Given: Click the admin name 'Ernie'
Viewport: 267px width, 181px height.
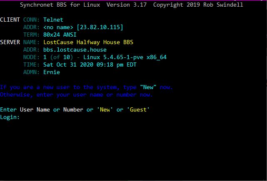Looking at the screenshot, I should (x=52, y=72).
